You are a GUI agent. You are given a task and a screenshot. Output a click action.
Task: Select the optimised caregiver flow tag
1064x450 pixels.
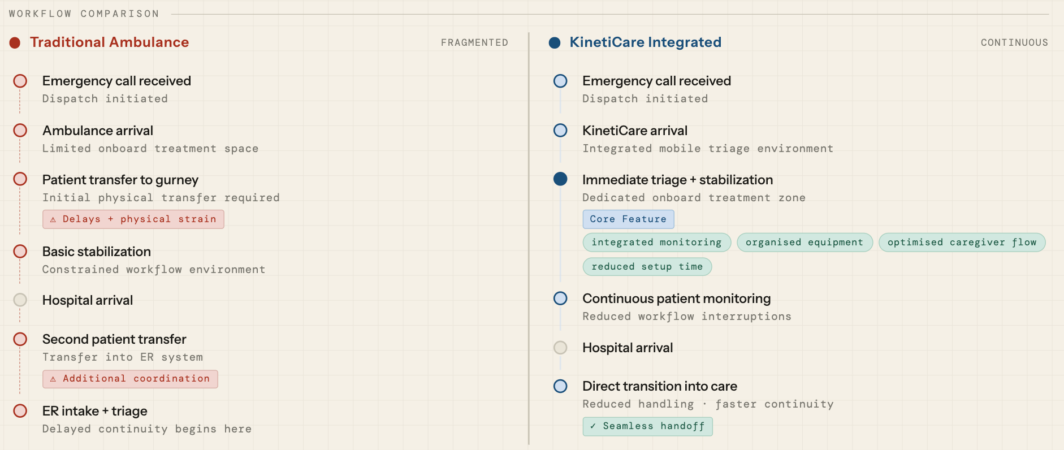[962, 243]
